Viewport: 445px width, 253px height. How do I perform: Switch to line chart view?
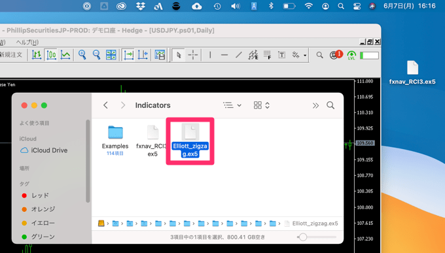[65, 55]
